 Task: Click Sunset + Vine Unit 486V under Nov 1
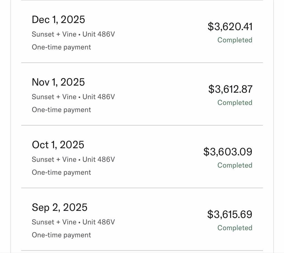click(x=73, y=97)
